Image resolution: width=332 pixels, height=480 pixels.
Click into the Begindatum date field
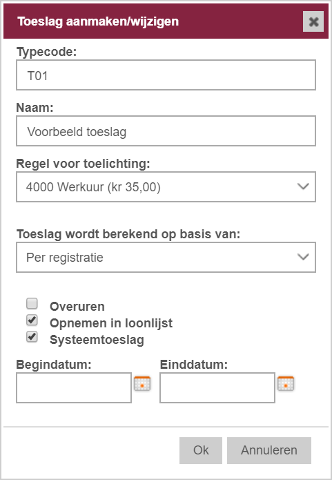pyautogui.click(x=74, y=387)
